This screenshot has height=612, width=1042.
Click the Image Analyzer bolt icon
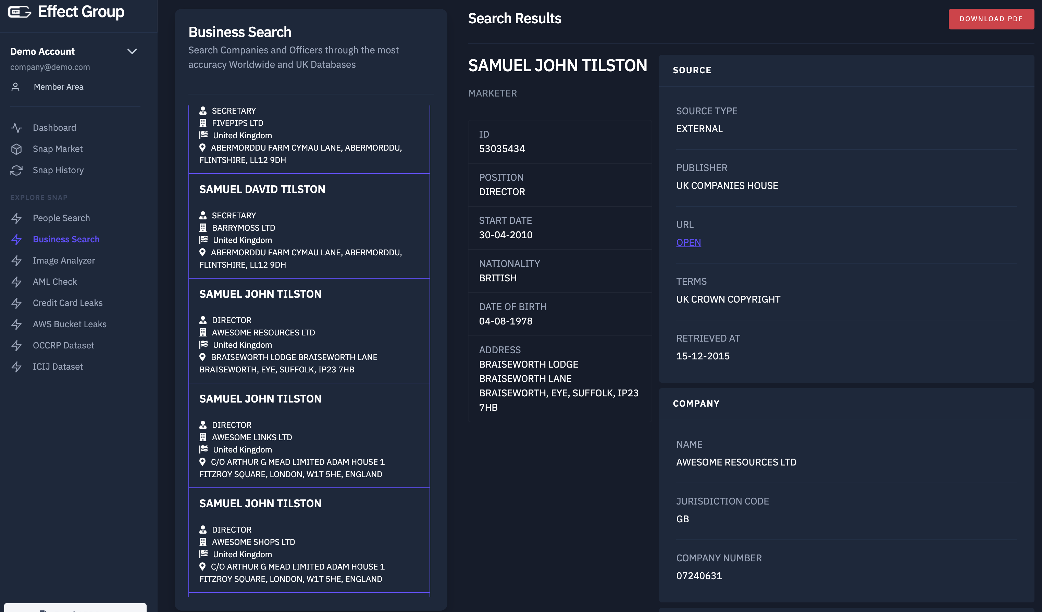pos(16,261)
